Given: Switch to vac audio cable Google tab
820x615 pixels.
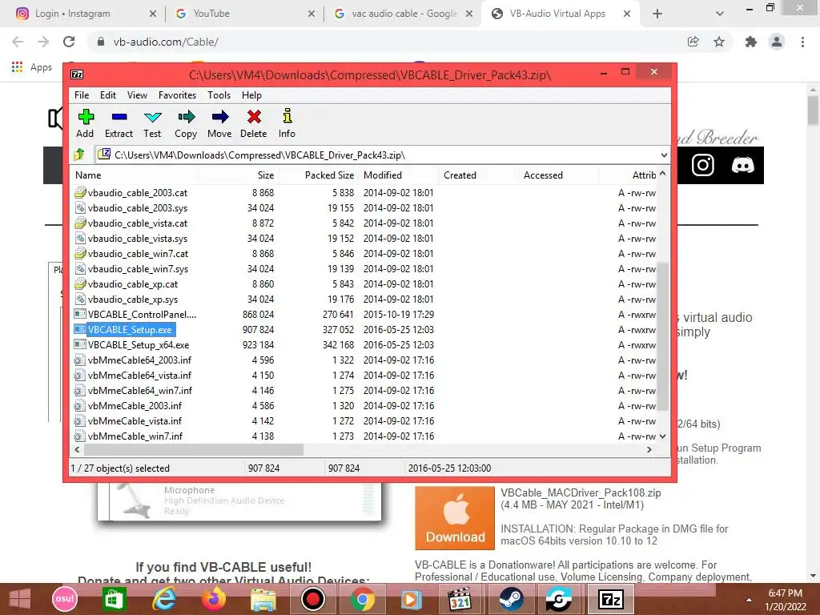Looking at the screenshot, I should pyautogui.click(x=404, y=14).
